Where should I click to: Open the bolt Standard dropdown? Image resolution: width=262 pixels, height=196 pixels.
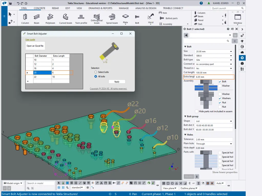click(x=231, y=56)
